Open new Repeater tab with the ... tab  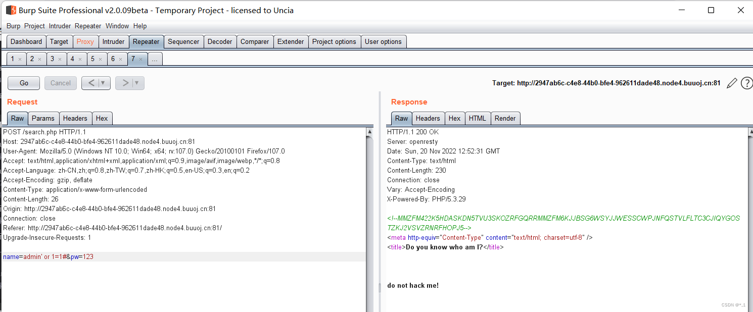(x=155, y=59)
